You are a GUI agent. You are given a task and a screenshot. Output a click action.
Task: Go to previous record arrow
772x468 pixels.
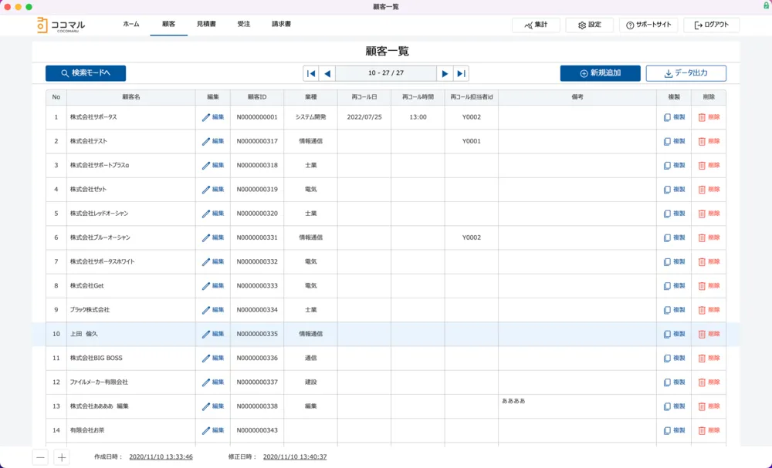click(x=327, y=73)
